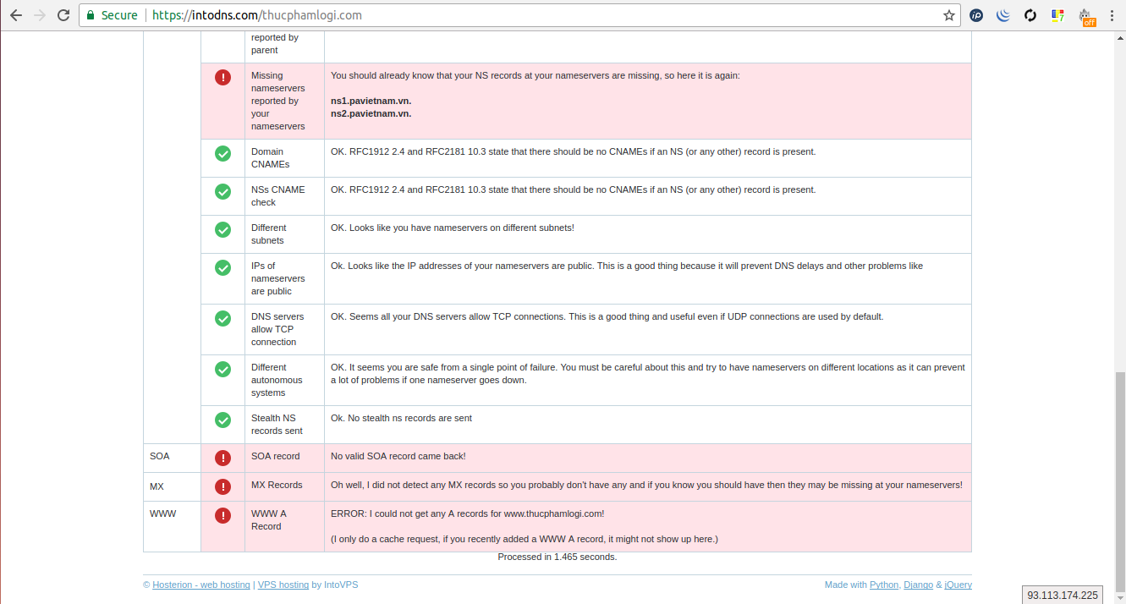
Task: Bookmark this page with the star icon
Action: tap(949, 15)
